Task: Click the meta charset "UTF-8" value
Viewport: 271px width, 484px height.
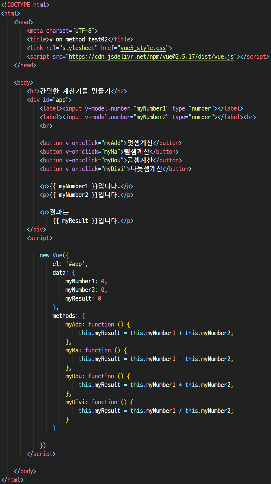Action: pos(83,31)
